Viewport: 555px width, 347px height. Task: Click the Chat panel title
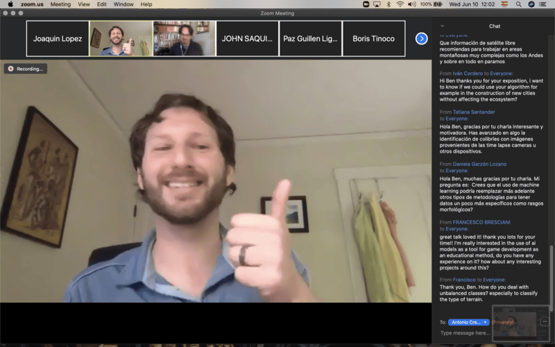tap(495, 26)
